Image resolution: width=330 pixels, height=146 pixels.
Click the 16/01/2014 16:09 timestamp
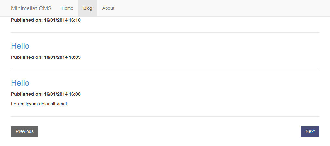pos(62,57)
